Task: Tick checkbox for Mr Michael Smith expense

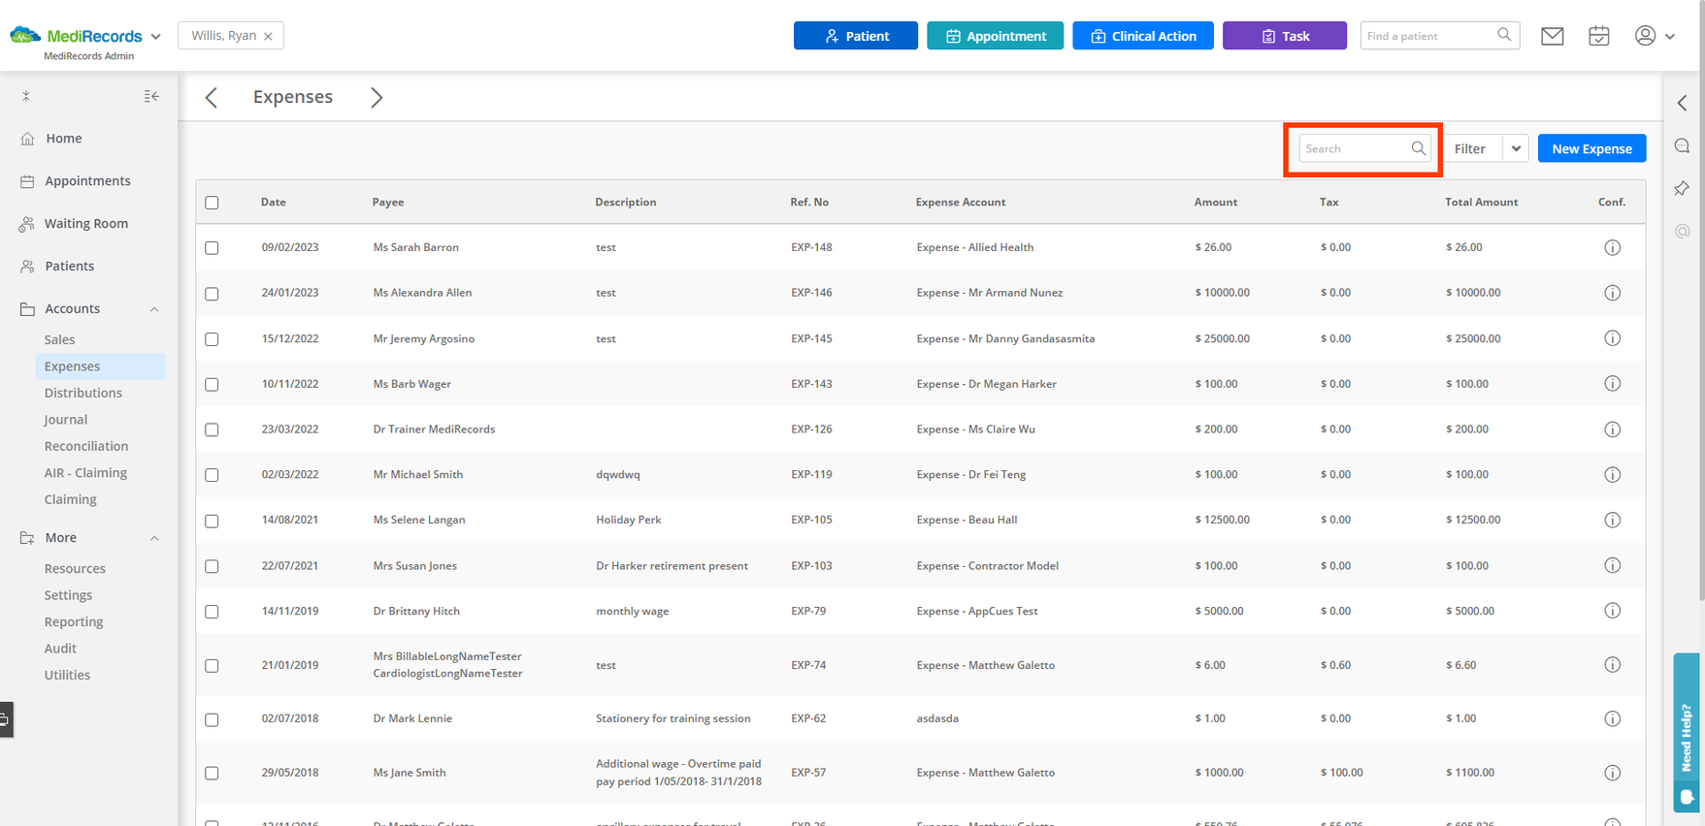Action: tap(212, 475)
